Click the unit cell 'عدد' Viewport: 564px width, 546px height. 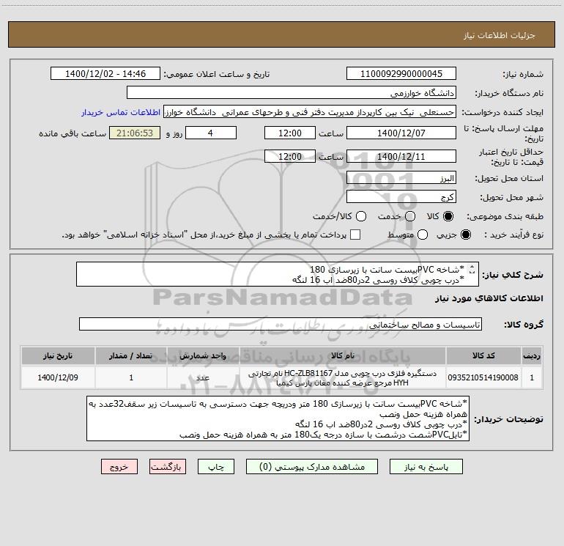click(203, 377)
